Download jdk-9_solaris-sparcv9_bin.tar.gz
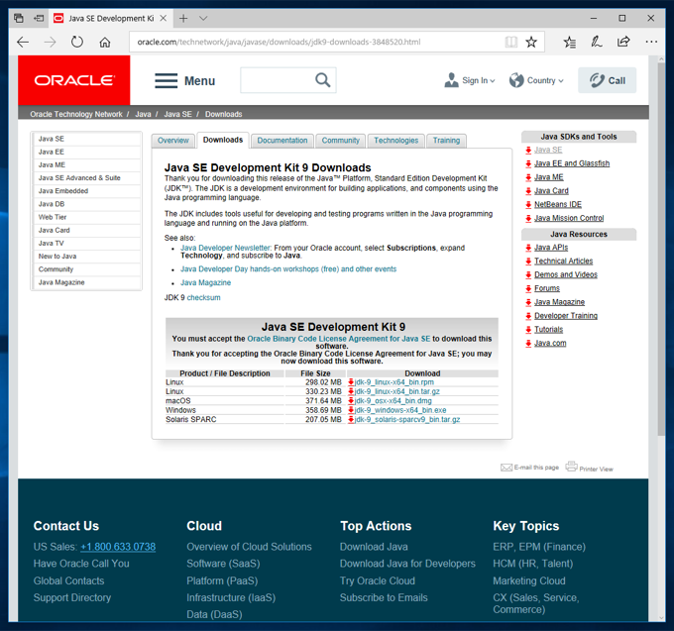Image resolution: width=674 pixels, height=631 pixels. point(407,419)
